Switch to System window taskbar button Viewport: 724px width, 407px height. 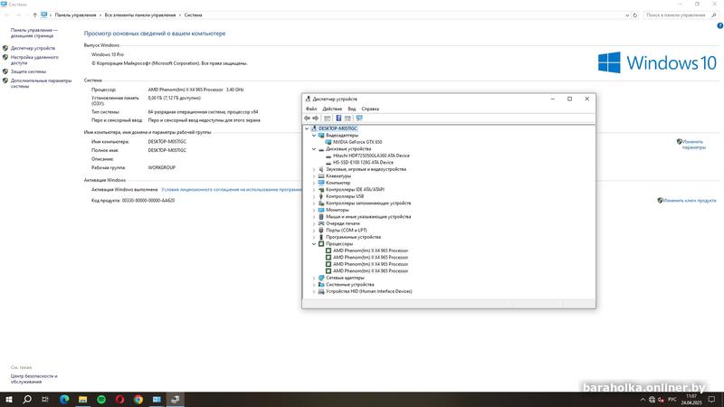(x=157, y=399)
